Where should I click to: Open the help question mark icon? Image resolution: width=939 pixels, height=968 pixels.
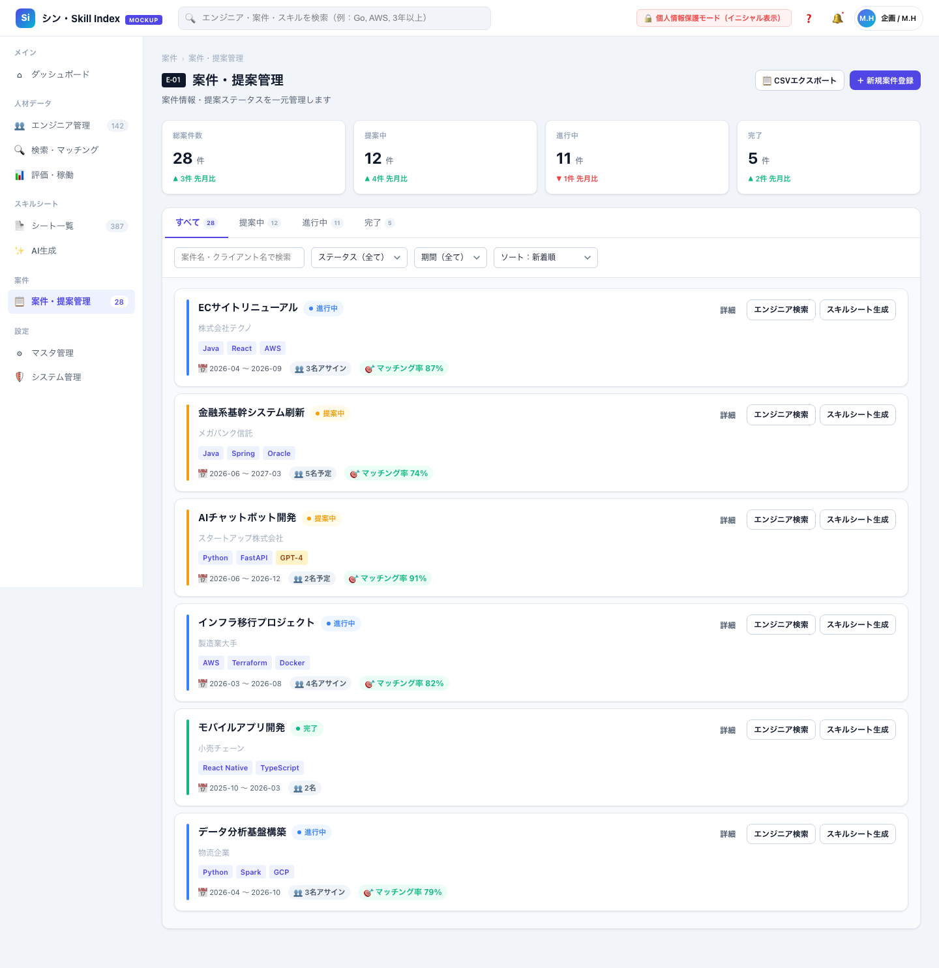(809, 18)
